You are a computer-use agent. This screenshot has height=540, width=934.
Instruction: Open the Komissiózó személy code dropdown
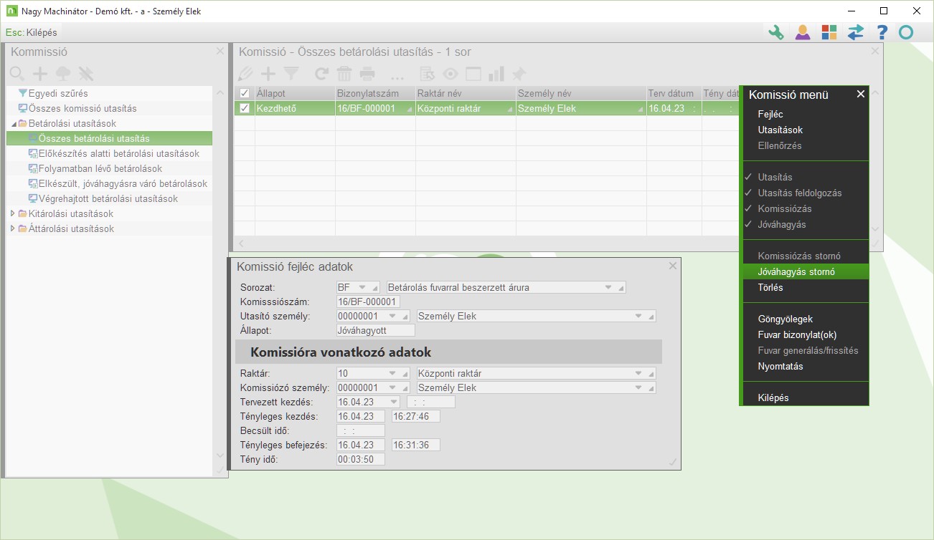point(393,387)
